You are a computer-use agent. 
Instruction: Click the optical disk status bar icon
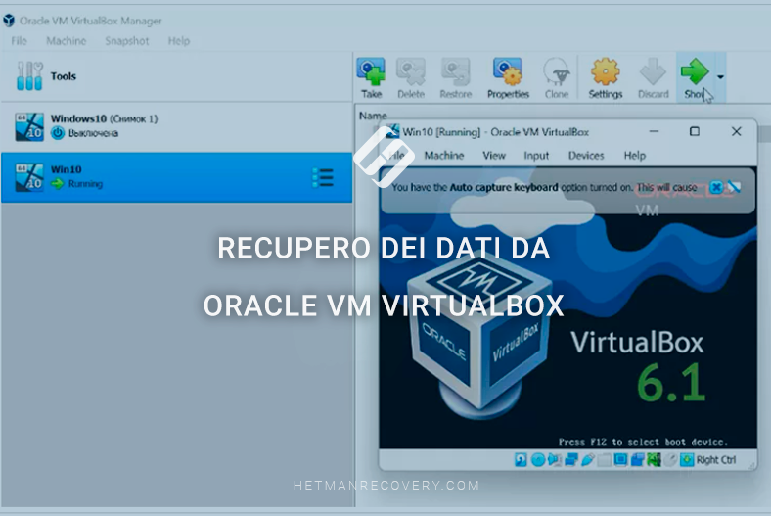538,460
